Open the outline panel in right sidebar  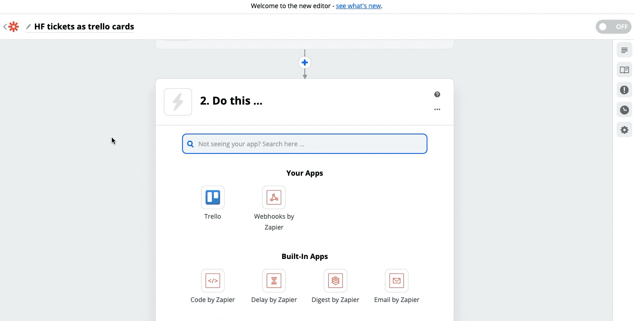(624, 50)
